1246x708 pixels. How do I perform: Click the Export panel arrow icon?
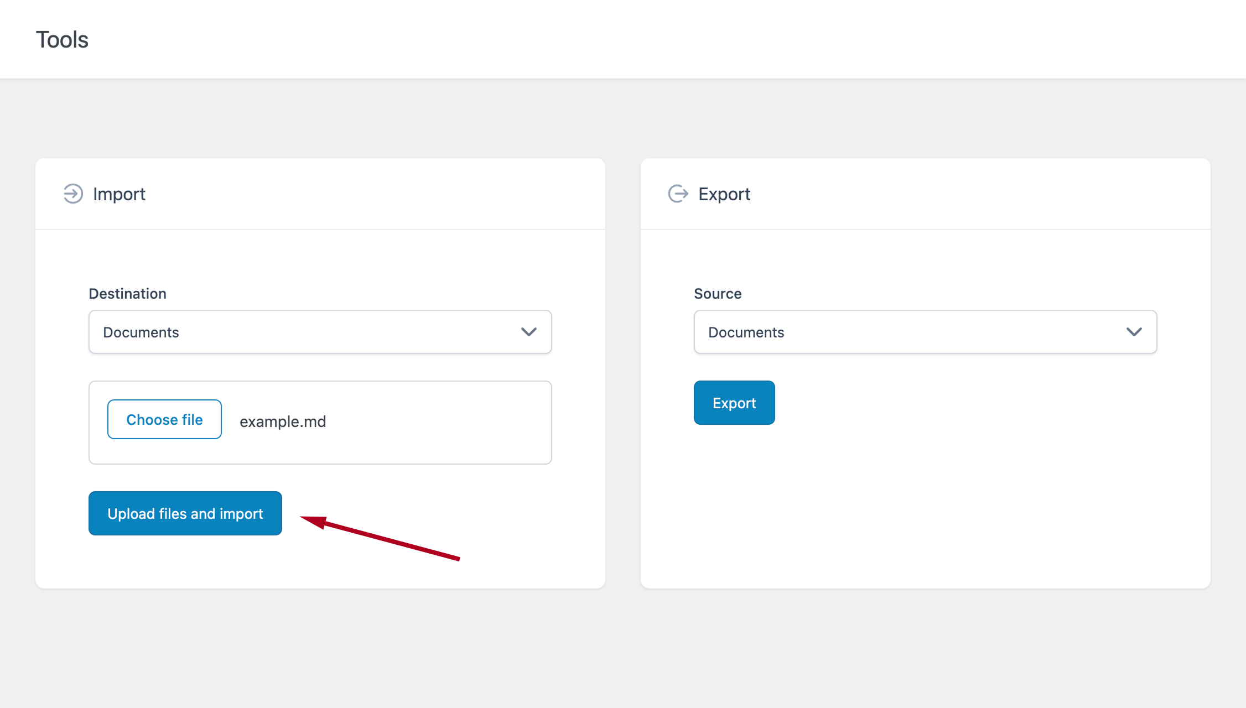tap(678, 194)
